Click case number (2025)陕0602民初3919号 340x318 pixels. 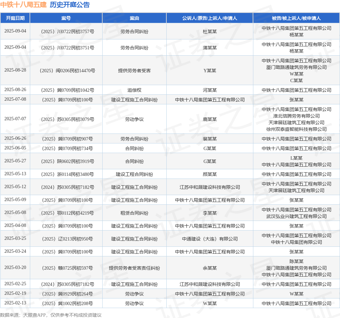(x=67, y=161)
